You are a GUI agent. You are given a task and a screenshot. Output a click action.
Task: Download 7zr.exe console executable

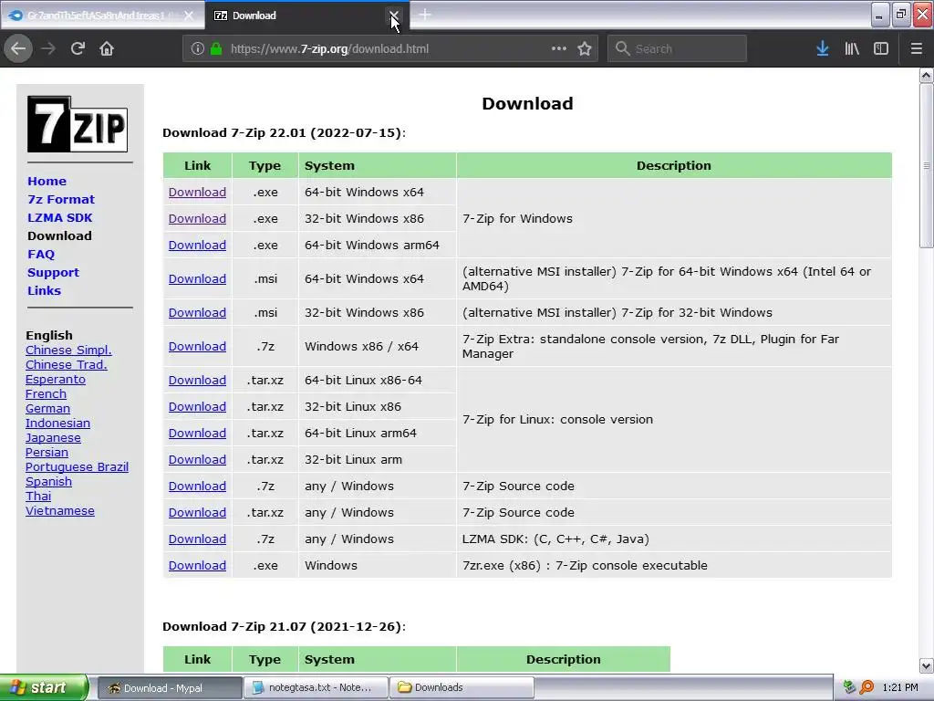pos(197,566)
